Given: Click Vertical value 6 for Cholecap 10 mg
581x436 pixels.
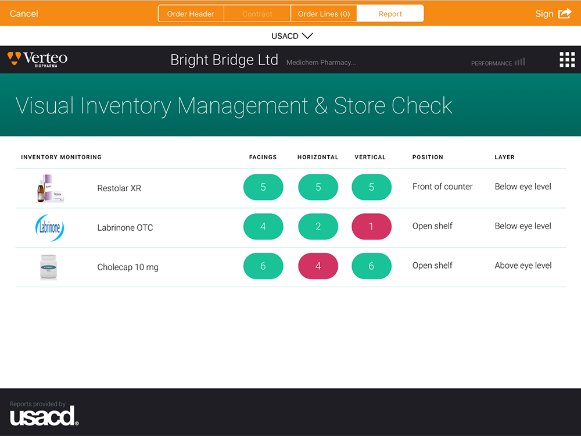Looking at the screenshot, I should pos(371,266).
